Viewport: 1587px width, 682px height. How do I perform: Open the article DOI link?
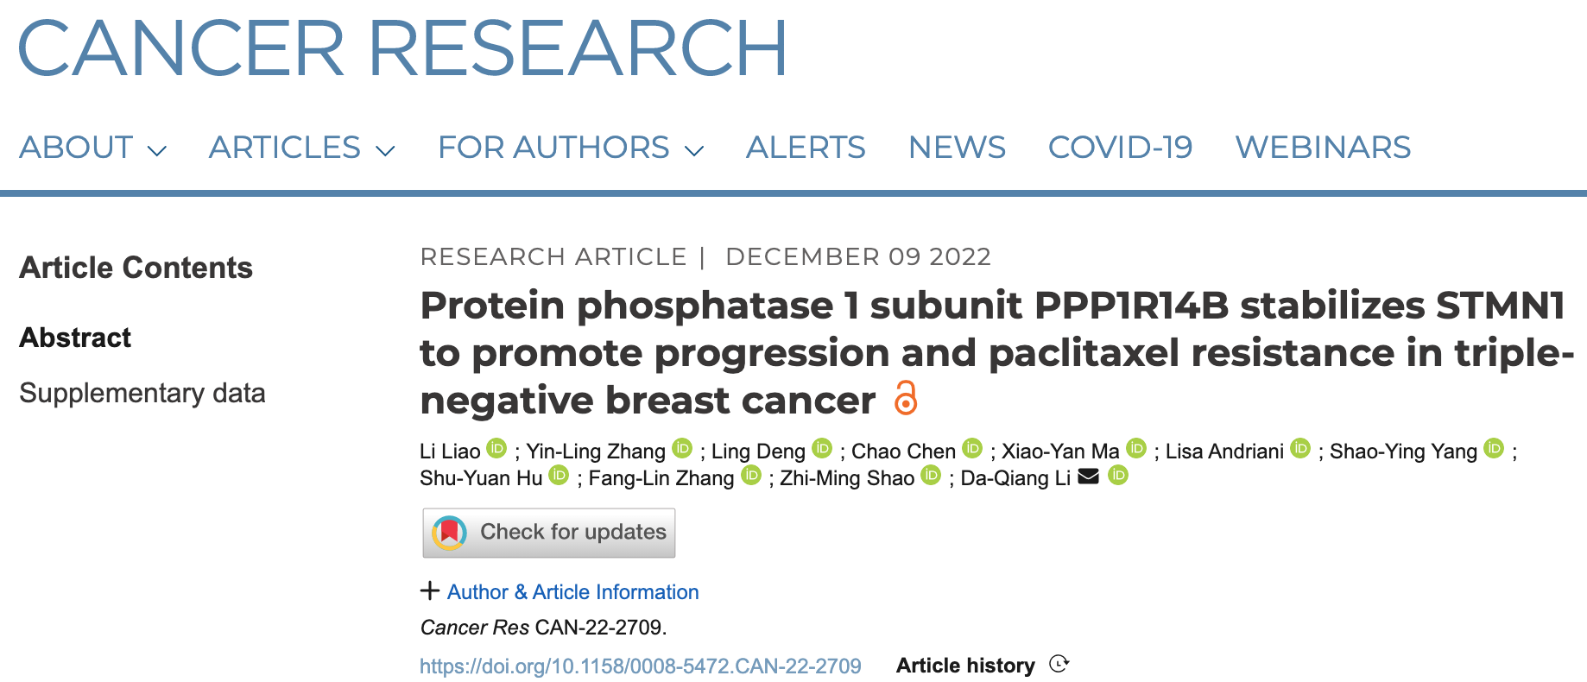pos(641,666)
